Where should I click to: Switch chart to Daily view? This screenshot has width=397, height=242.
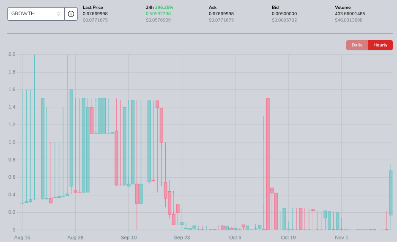357,45
